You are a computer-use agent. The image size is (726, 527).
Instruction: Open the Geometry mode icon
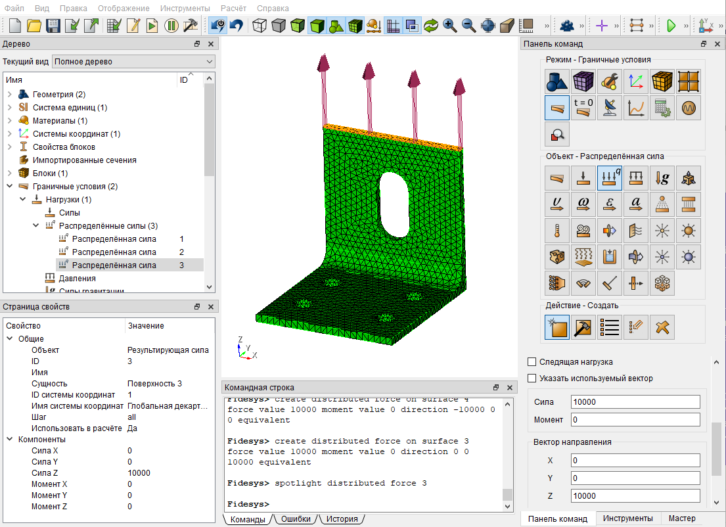pos(557,81)
